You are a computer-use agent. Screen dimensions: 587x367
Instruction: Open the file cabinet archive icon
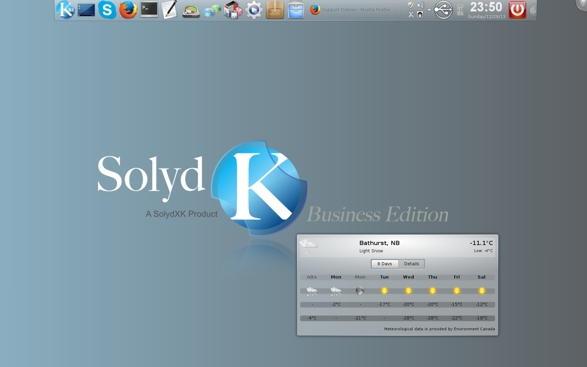(296, 10)
